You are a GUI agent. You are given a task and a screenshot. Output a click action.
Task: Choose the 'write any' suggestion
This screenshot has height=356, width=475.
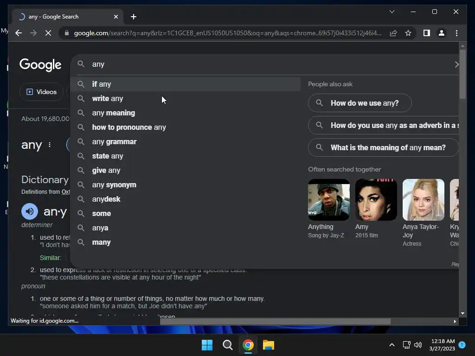186,98
